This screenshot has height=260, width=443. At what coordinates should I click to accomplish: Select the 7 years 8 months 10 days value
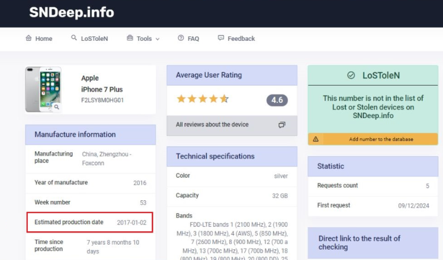(113, 247)
